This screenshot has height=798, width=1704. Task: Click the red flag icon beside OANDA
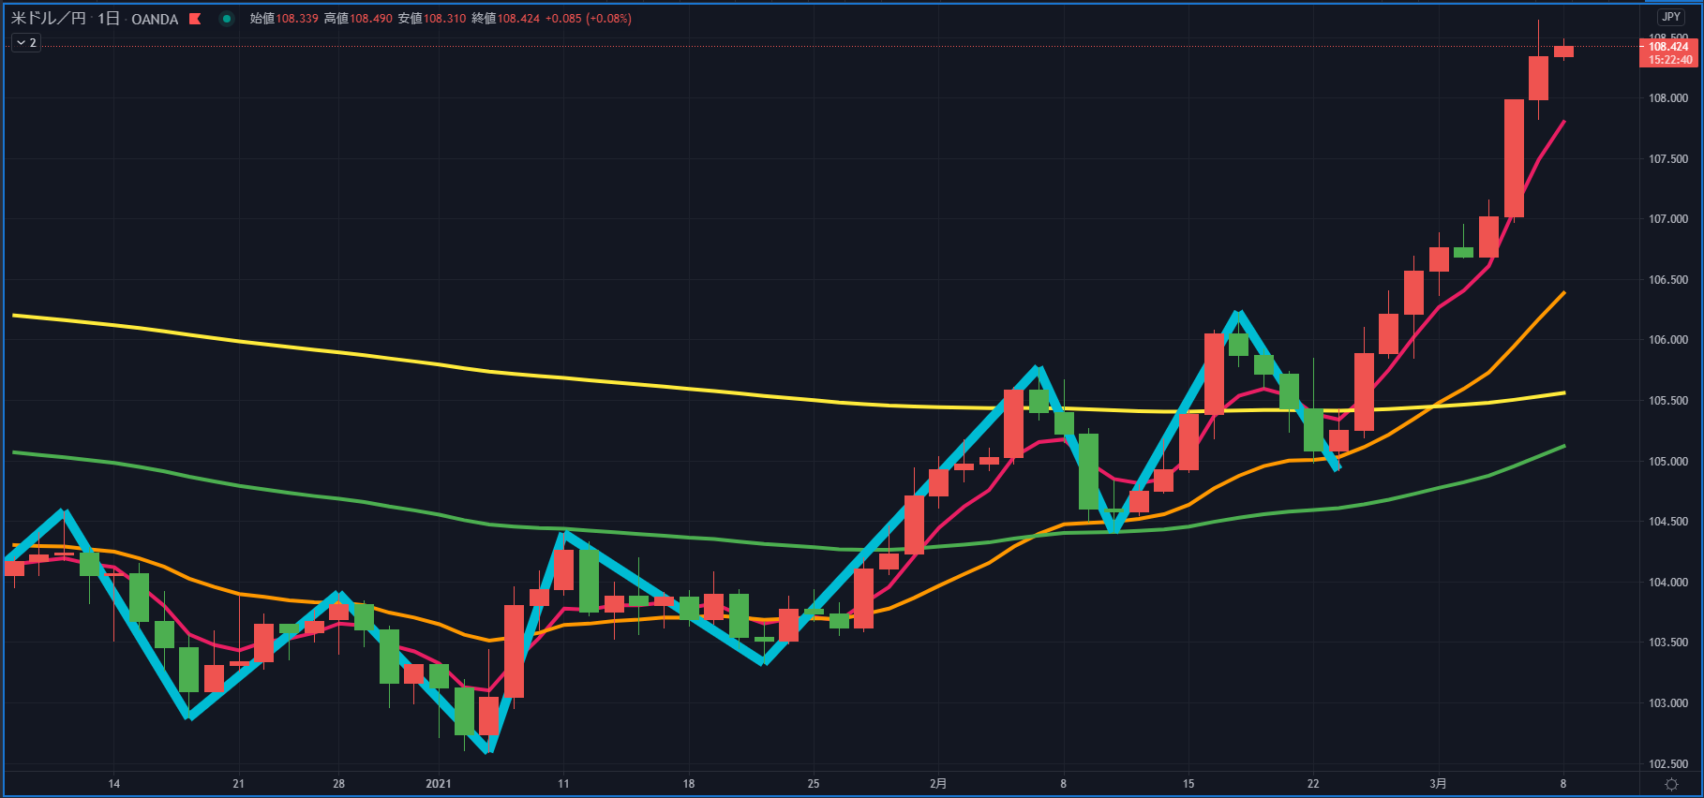(x=195, y=19)
